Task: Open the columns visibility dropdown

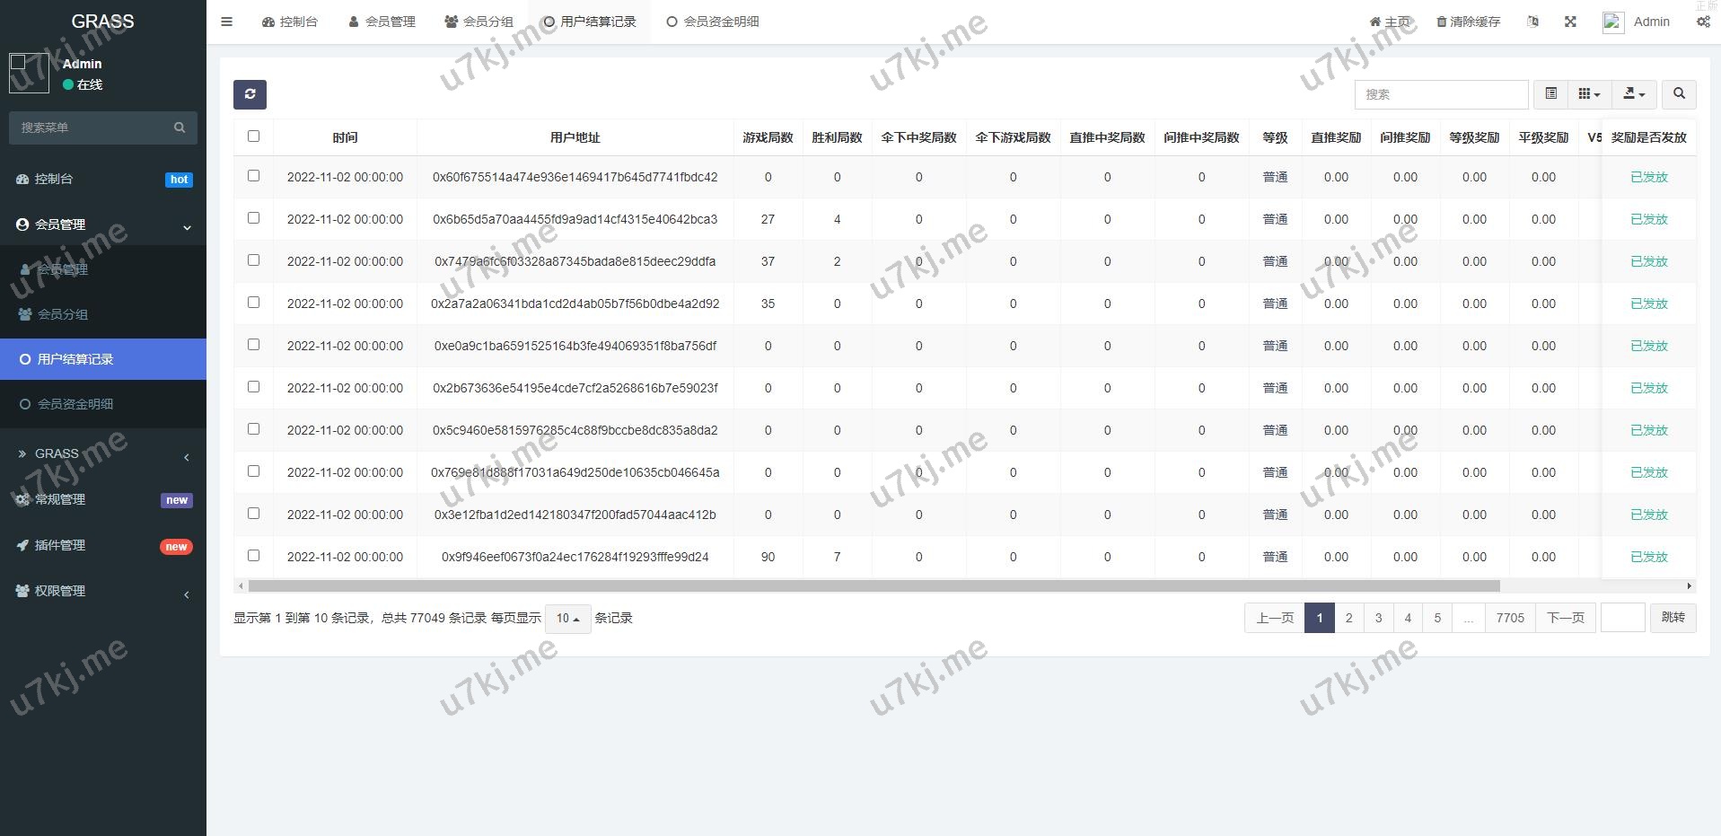Action: pos(1589,94)
